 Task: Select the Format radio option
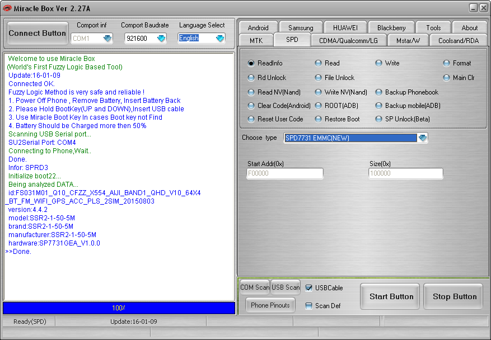[457, 63]
